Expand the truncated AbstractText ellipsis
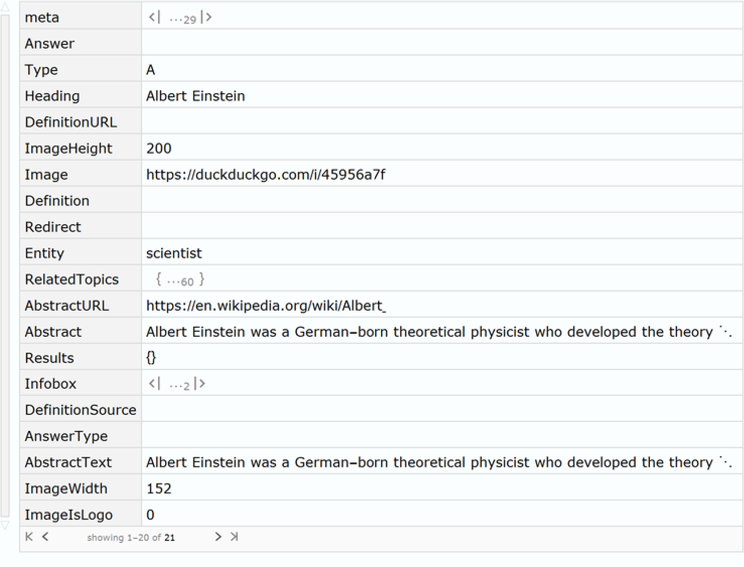This screenshot has width=744, height=567. click(725, 462)
